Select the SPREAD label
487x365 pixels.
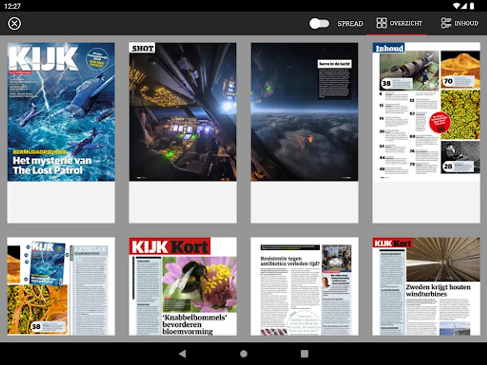350,24
